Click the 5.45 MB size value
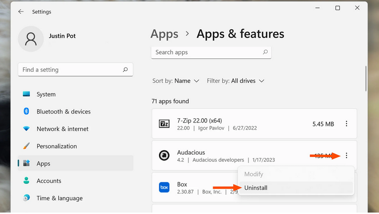The image size is (379, 214). (323, 124)
